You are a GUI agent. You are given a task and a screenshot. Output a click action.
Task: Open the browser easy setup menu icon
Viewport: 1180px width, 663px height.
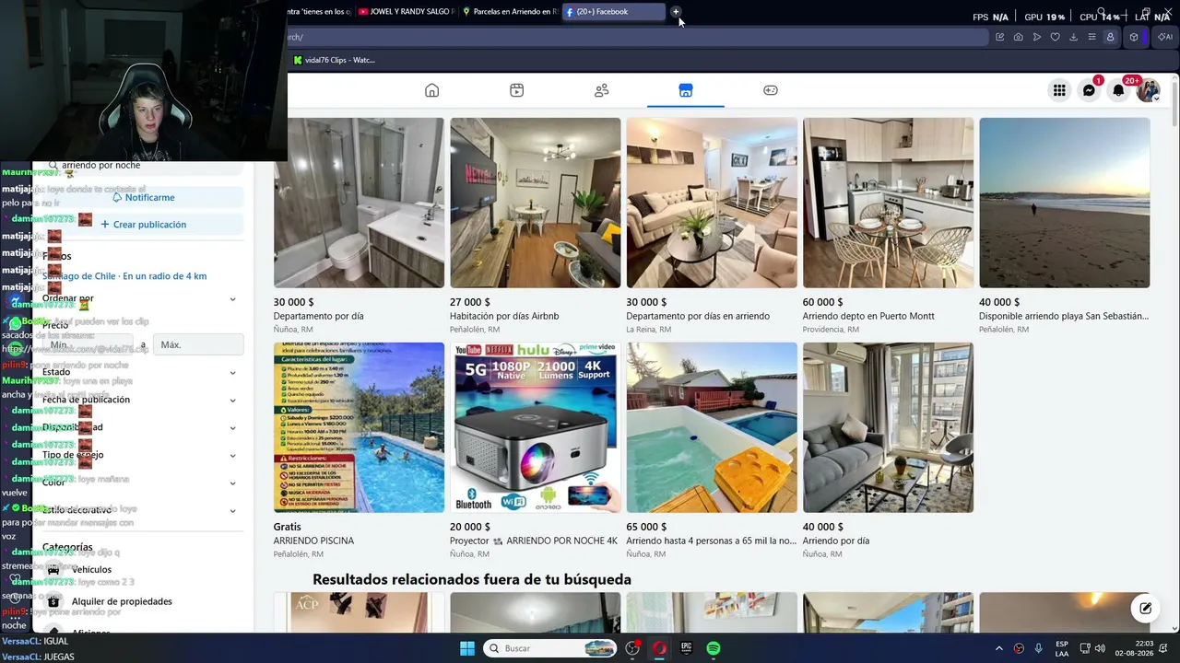click(x=1091, y=37)
